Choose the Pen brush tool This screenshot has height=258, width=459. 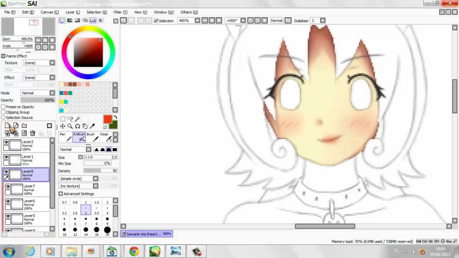click(66, 137)
